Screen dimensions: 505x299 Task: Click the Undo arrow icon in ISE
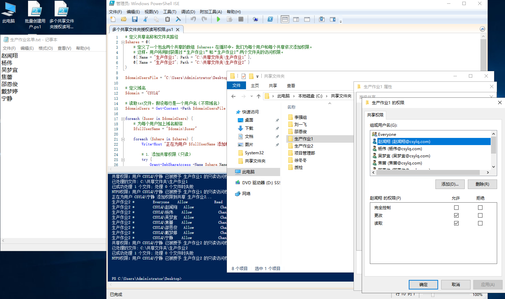tap(193, 19)
